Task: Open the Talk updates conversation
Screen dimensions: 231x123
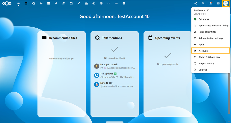Action: (114, 75)
